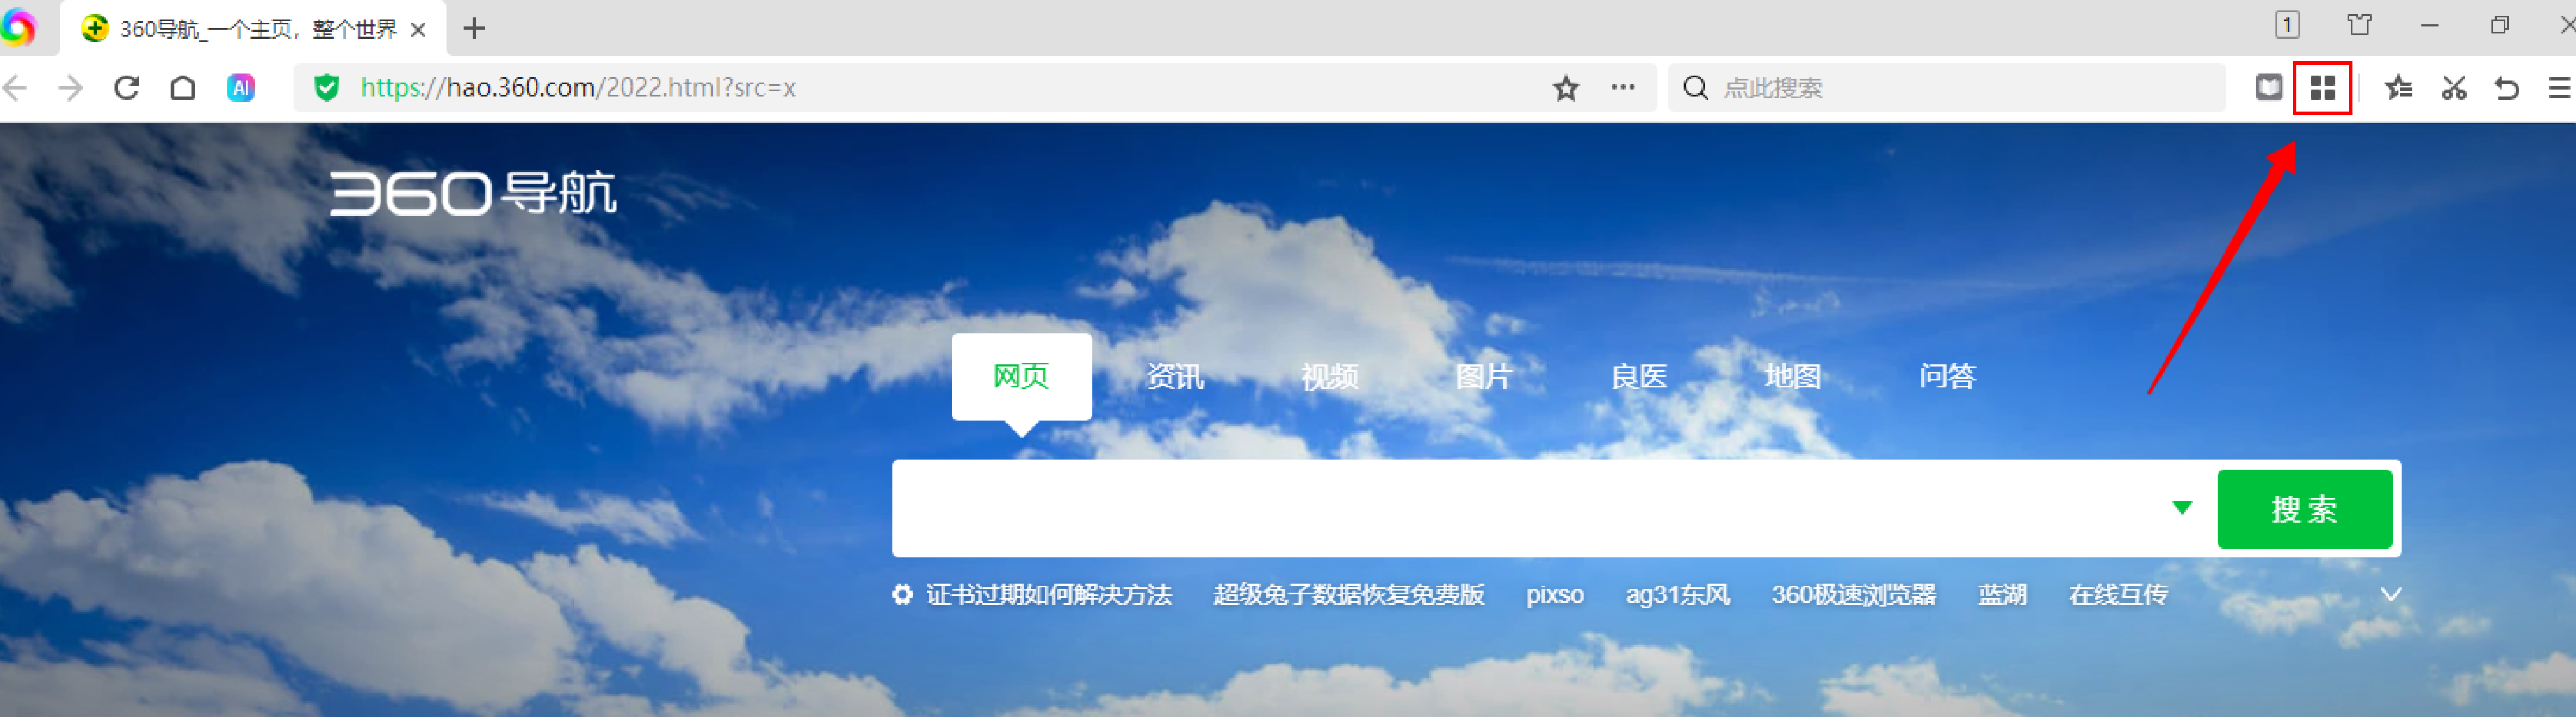The width and height of the screenshot is (2576, 717).
Task: Select the 网页 search tab
Action: click(x=1021, y=376)
